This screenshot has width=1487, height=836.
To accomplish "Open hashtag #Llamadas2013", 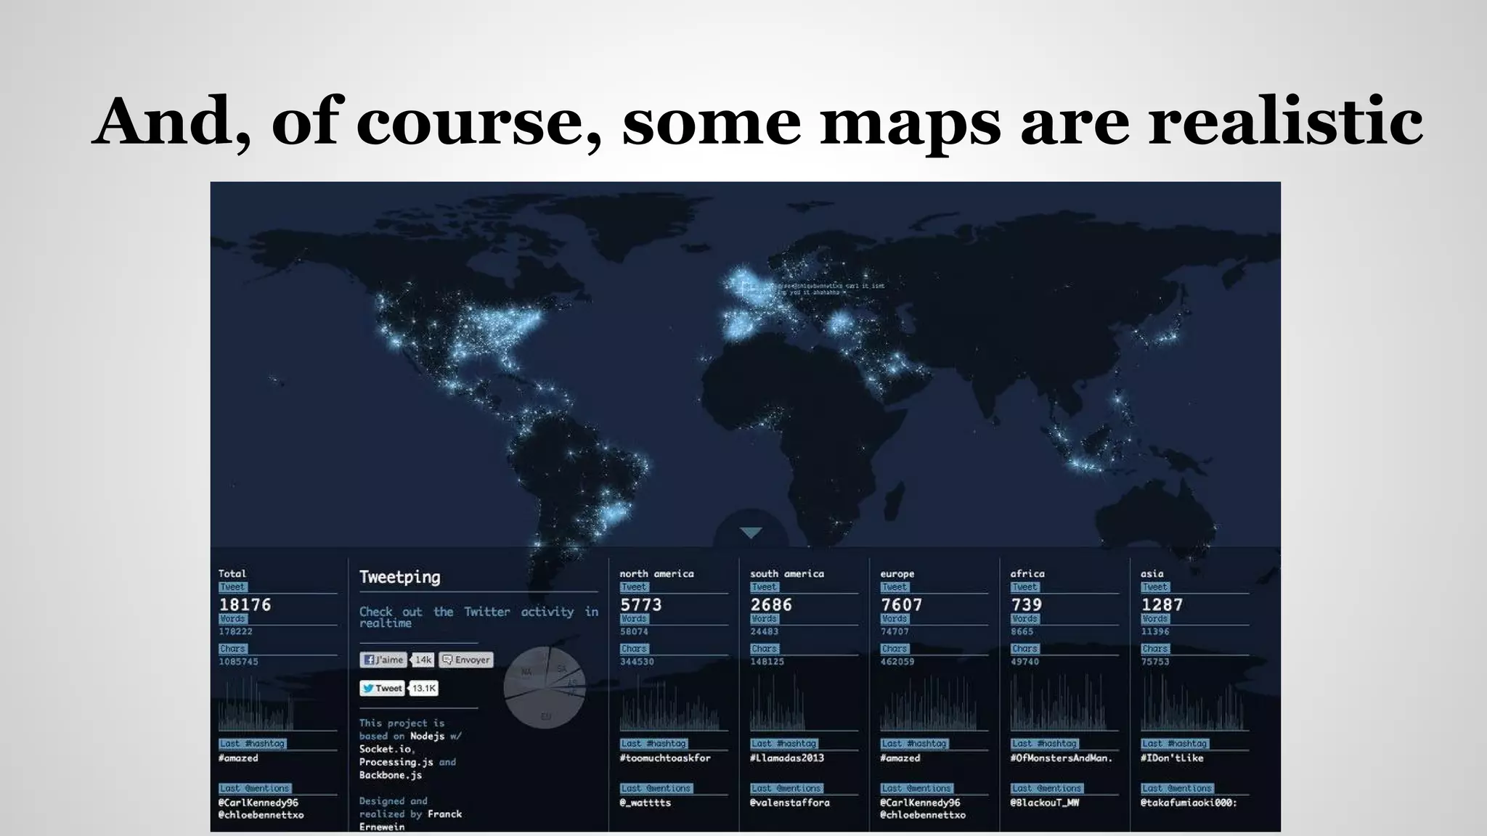I will [787, 758].
